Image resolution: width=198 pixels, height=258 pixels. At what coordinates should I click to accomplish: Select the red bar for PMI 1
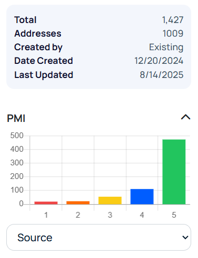pos(46,203)
